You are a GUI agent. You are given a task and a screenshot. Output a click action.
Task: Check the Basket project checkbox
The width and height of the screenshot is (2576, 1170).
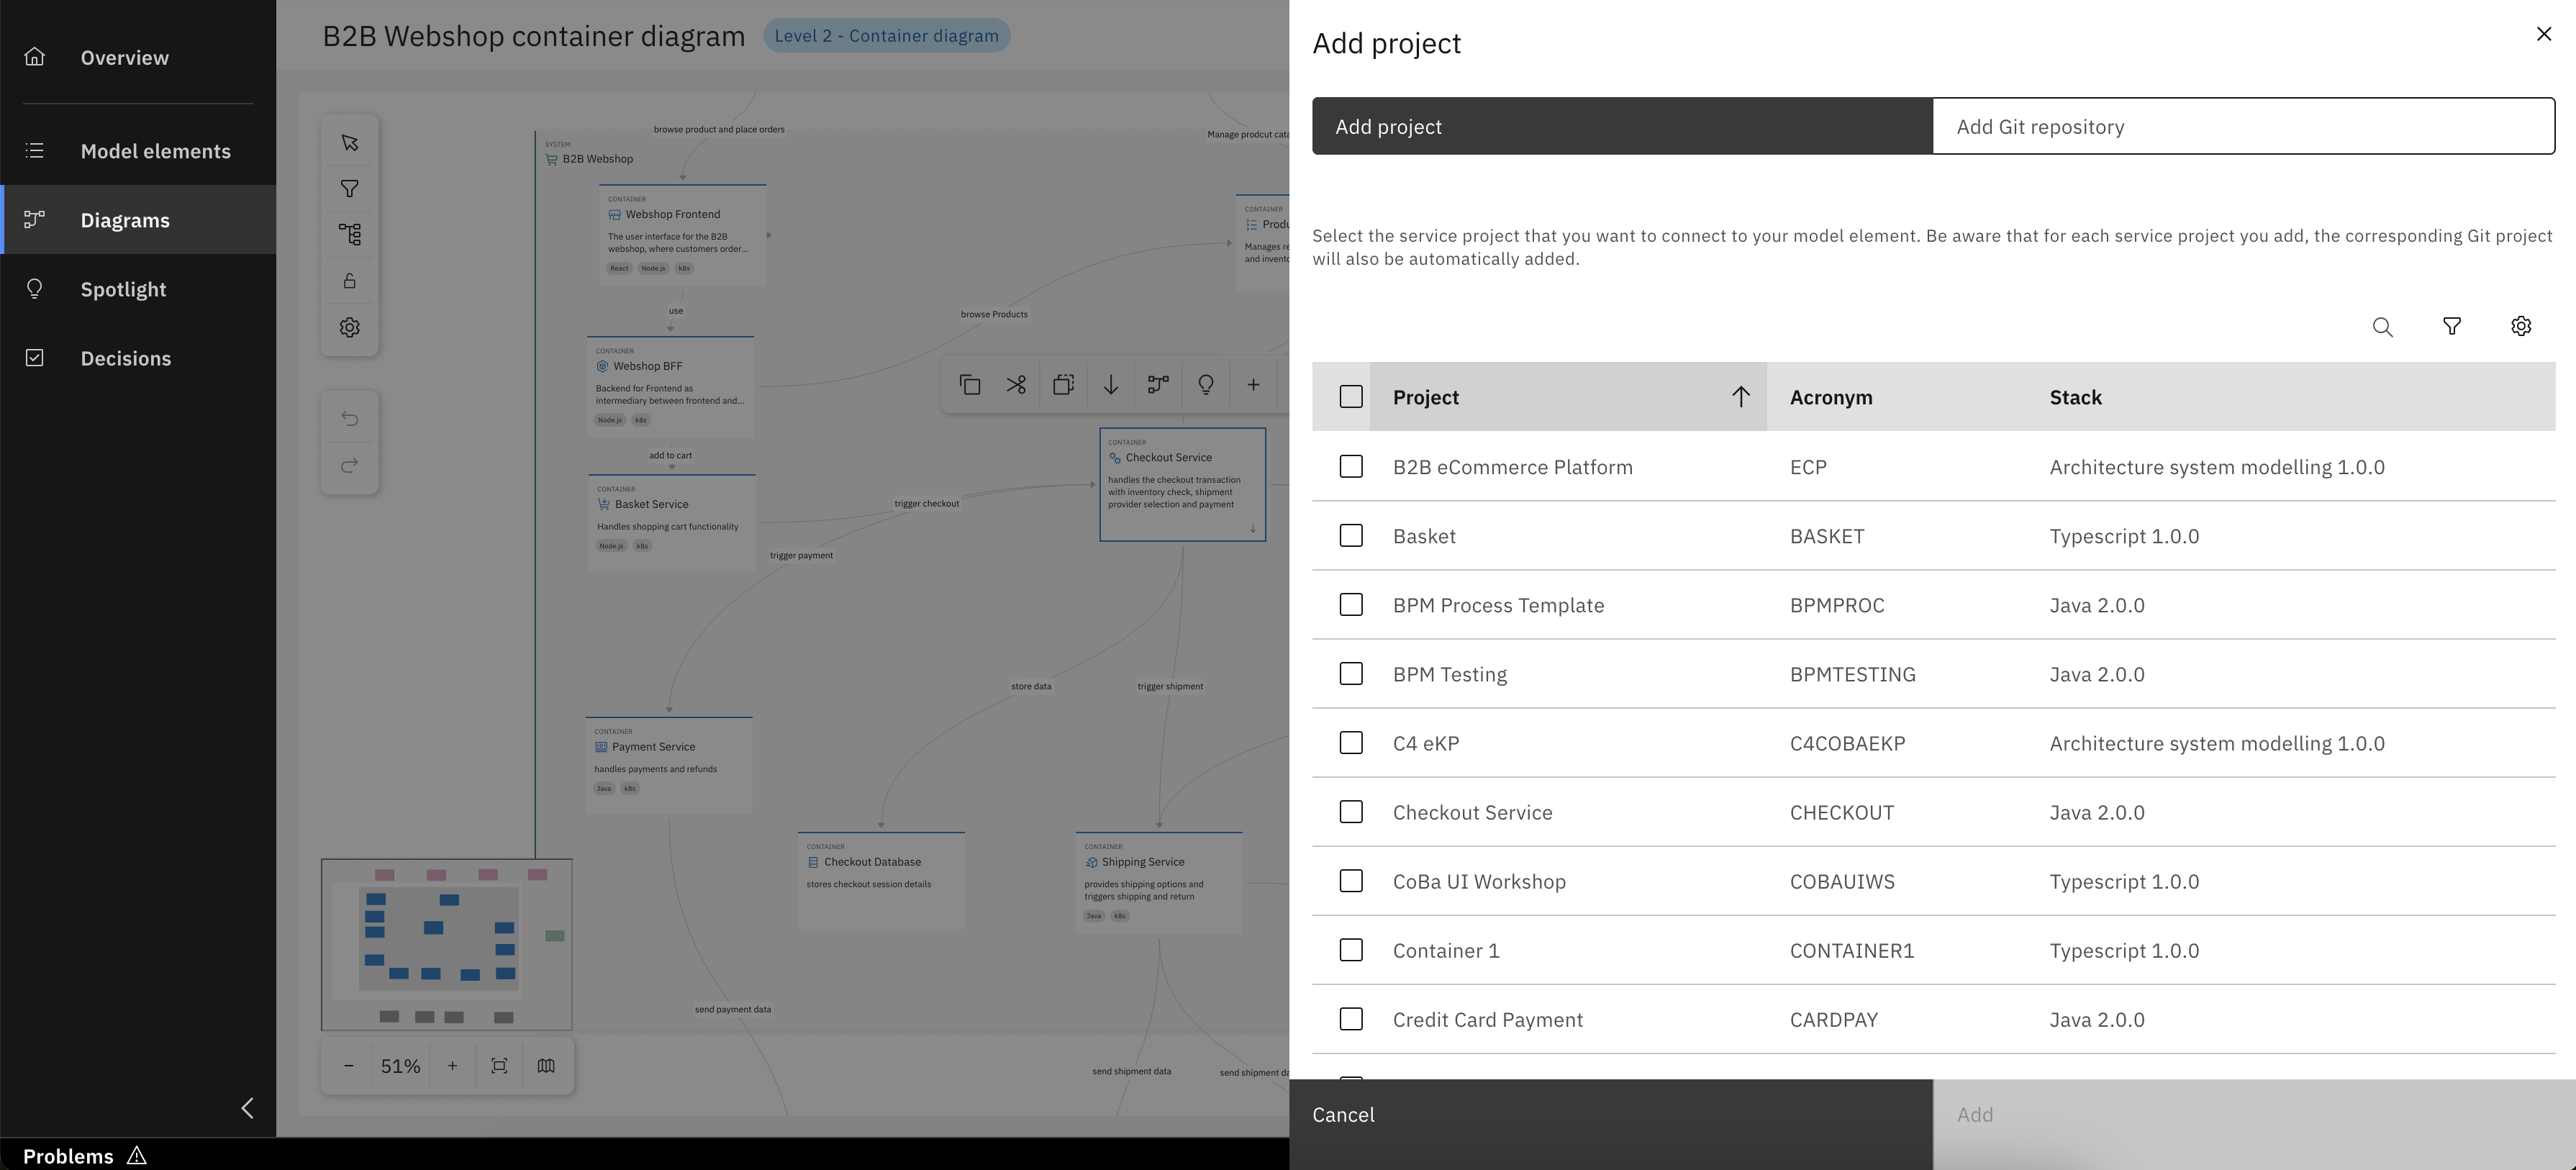[1350, 536]
